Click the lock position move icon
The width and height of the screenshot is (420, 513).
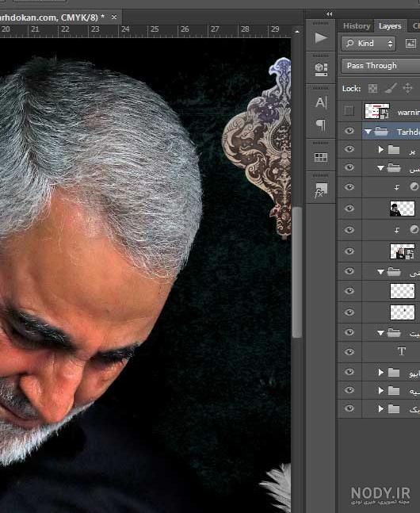407,88
